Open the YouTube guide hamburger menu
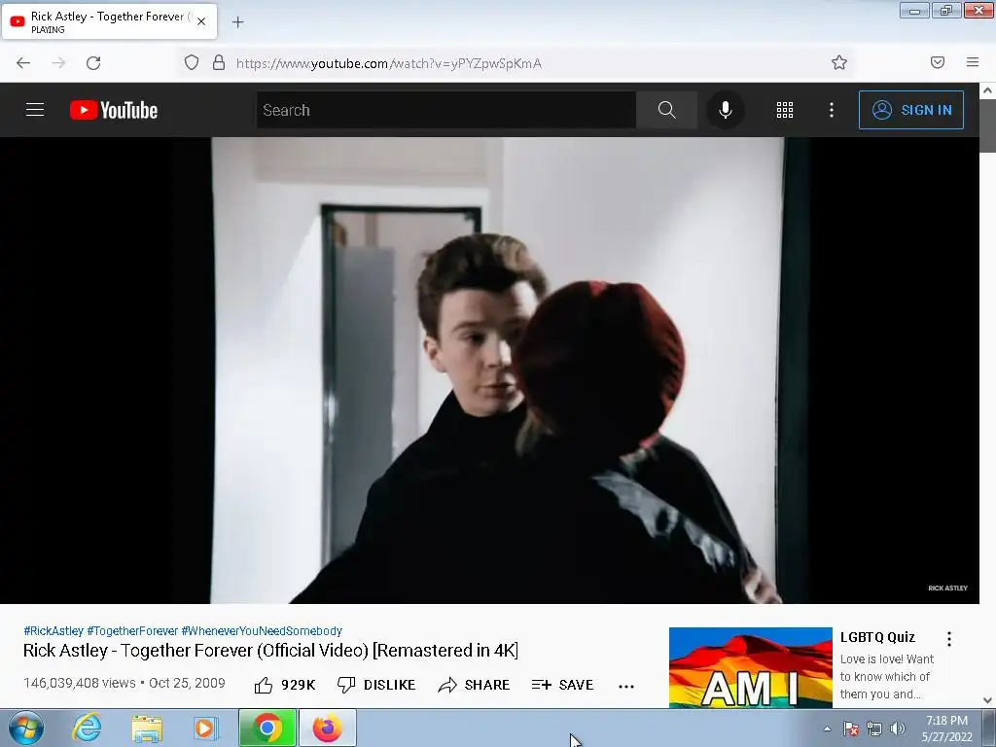996x747 pixels. pos(35,110)
